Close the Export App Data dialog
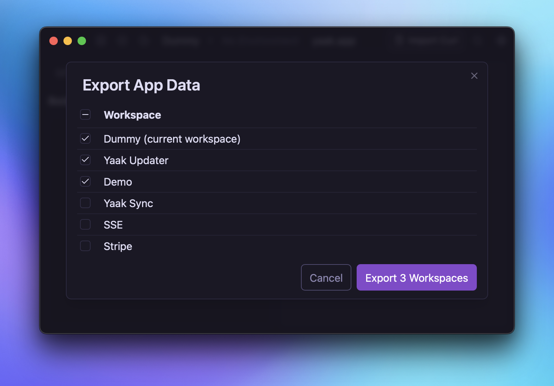This screenshot has width=554, height=386. tap(474, 76)
